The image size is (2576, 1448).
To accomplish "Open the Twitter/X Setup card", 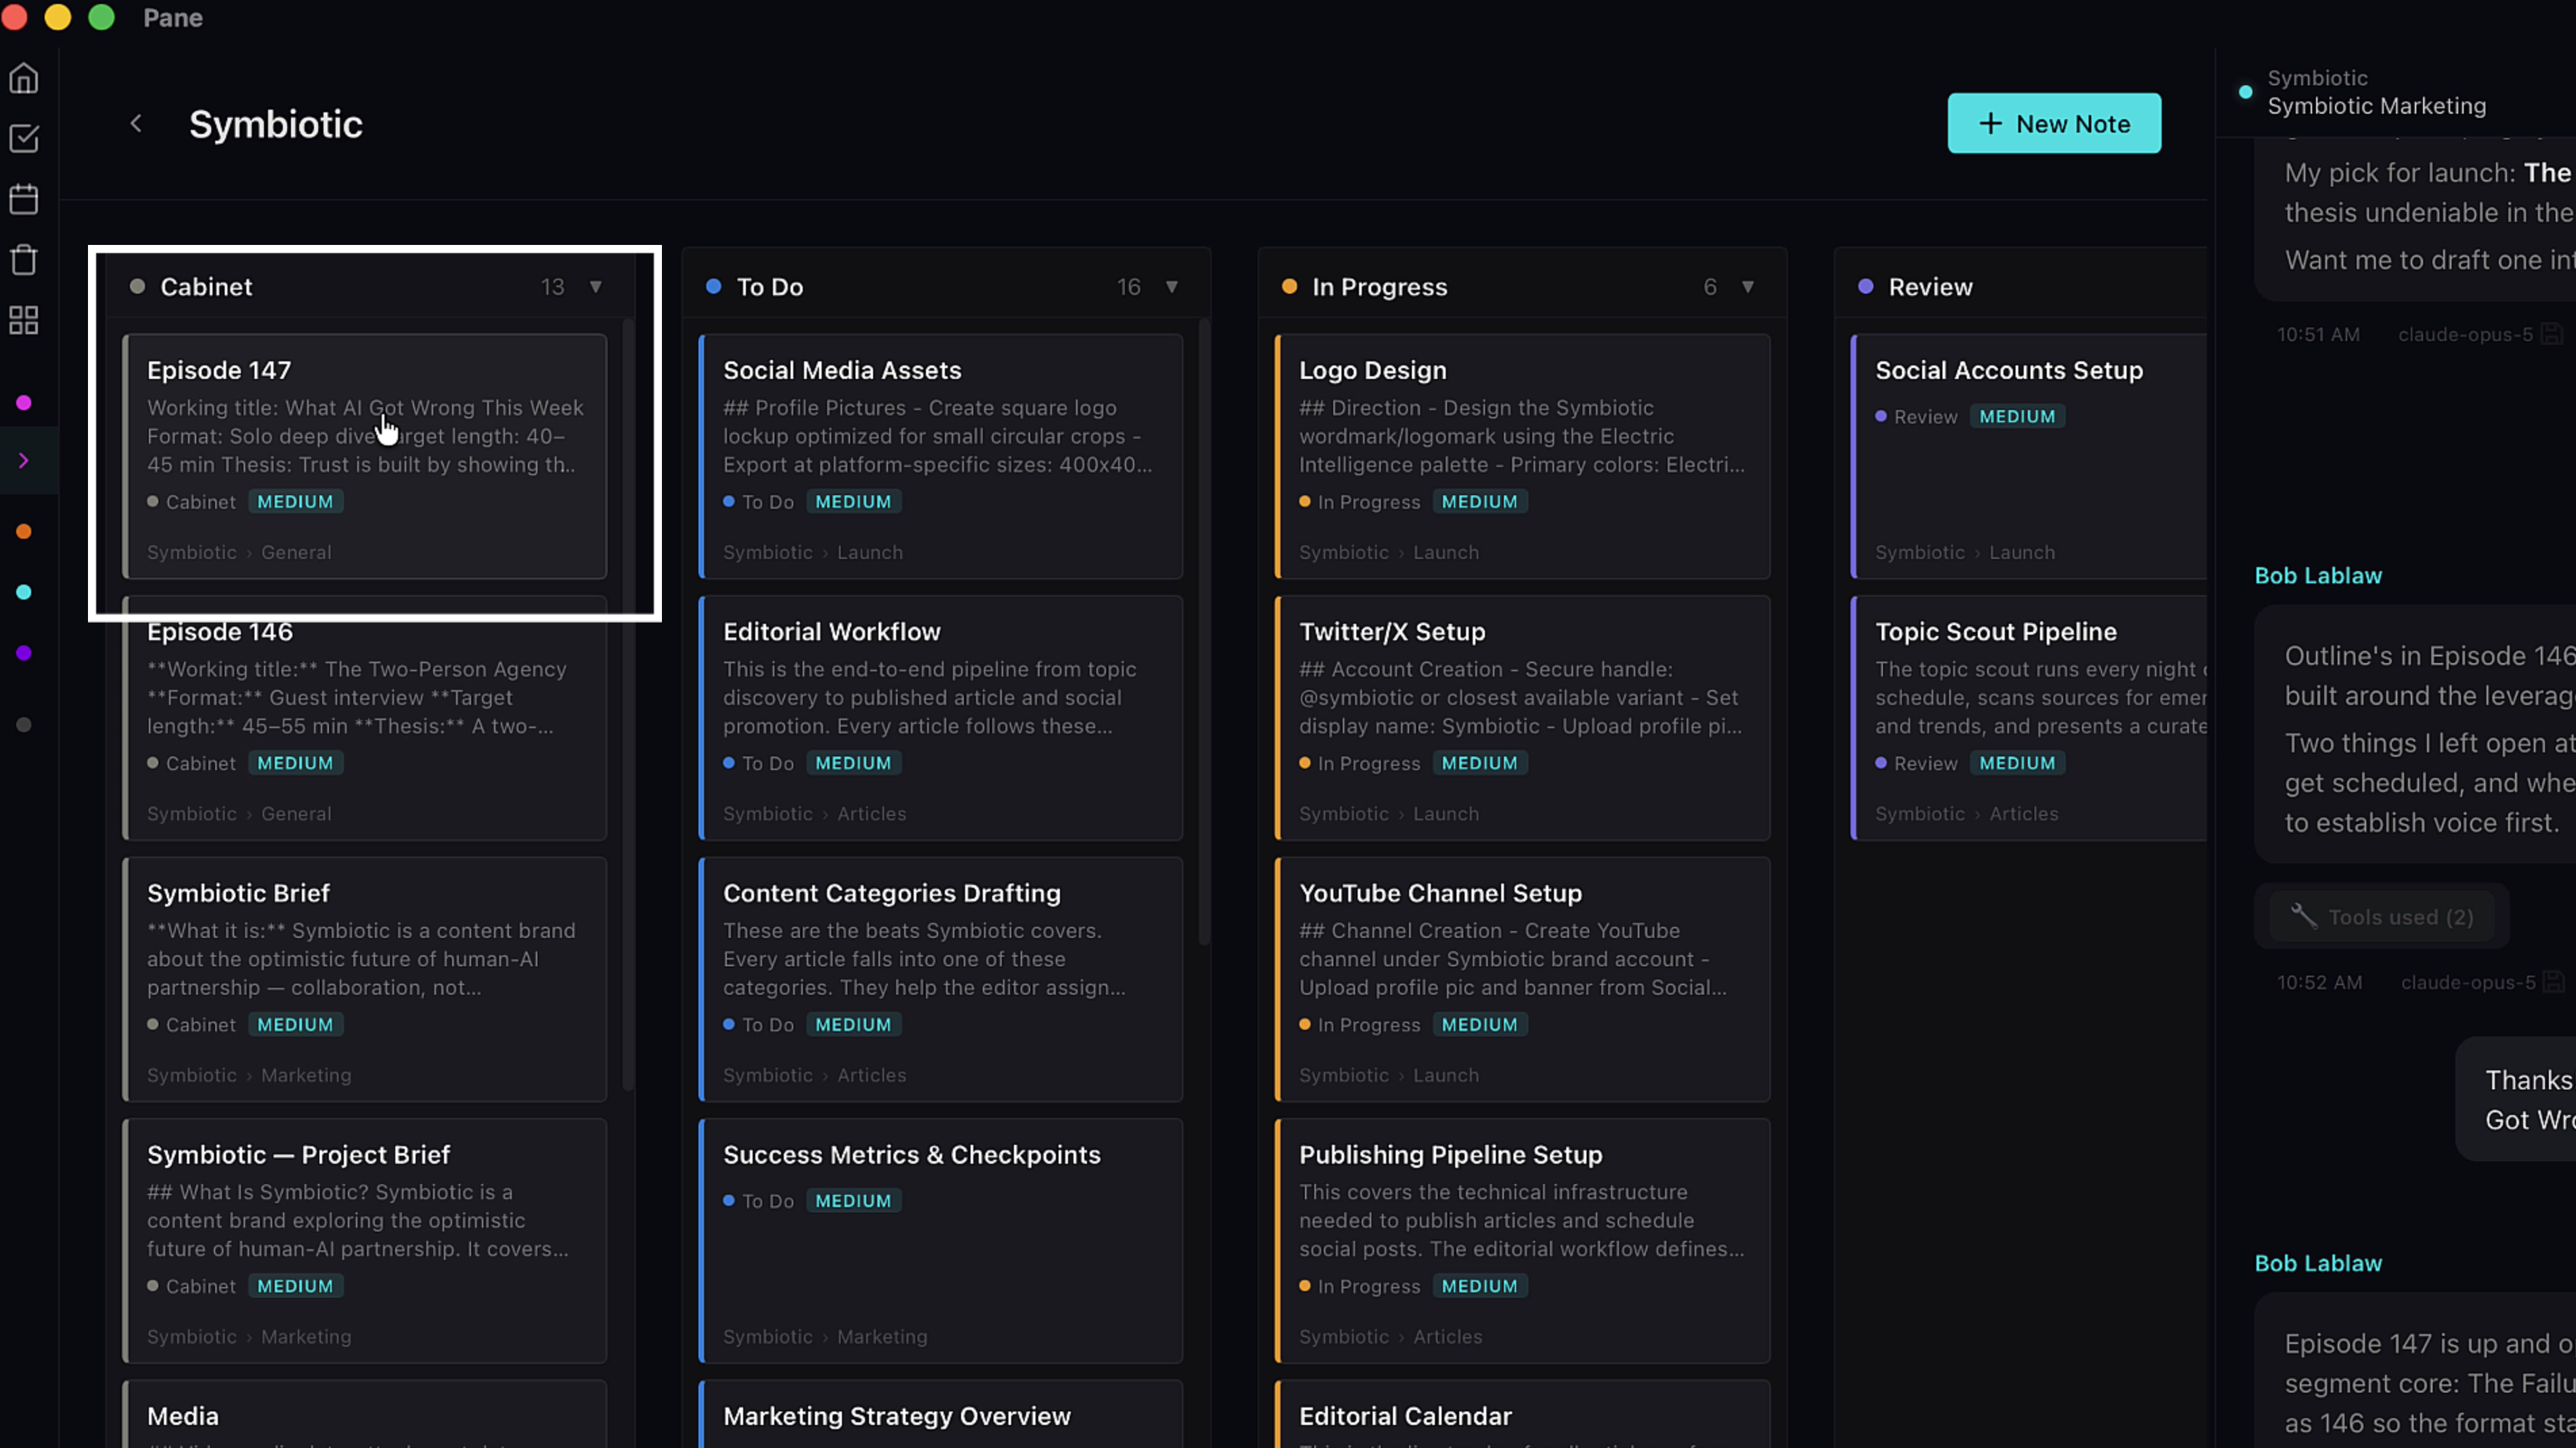I will click(x=1523, y=718).
